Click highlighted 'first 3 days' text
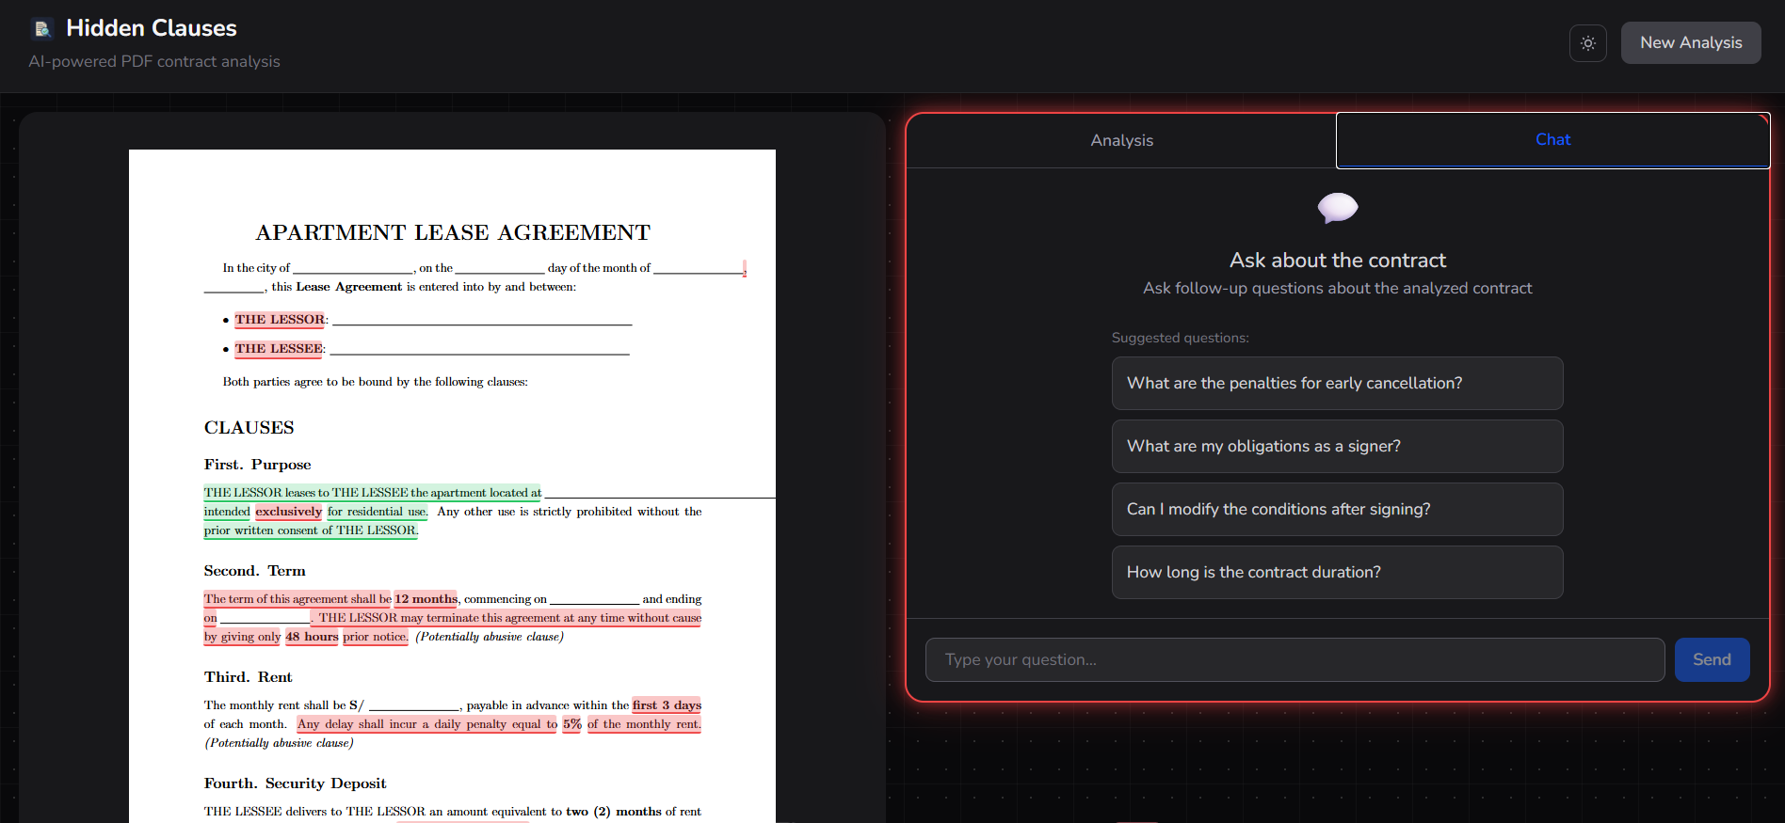The image size is (1785, 823). point(667,705)
